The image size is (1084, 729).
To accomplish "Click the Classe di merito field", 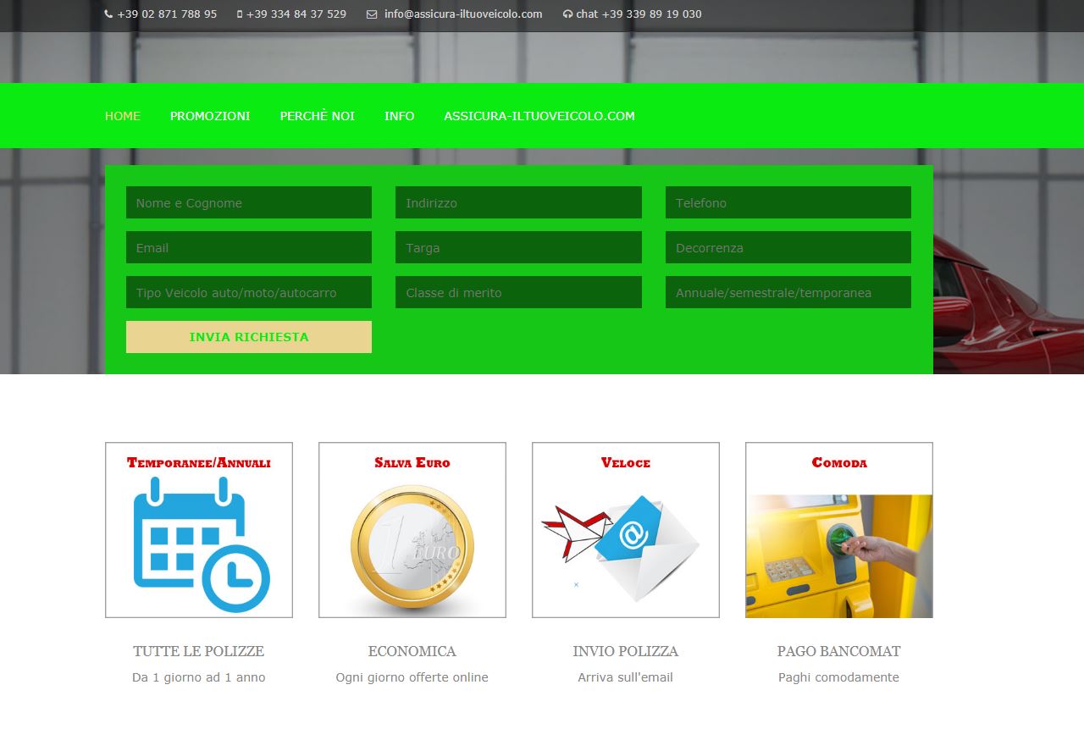I will click(x=518, y=293).
